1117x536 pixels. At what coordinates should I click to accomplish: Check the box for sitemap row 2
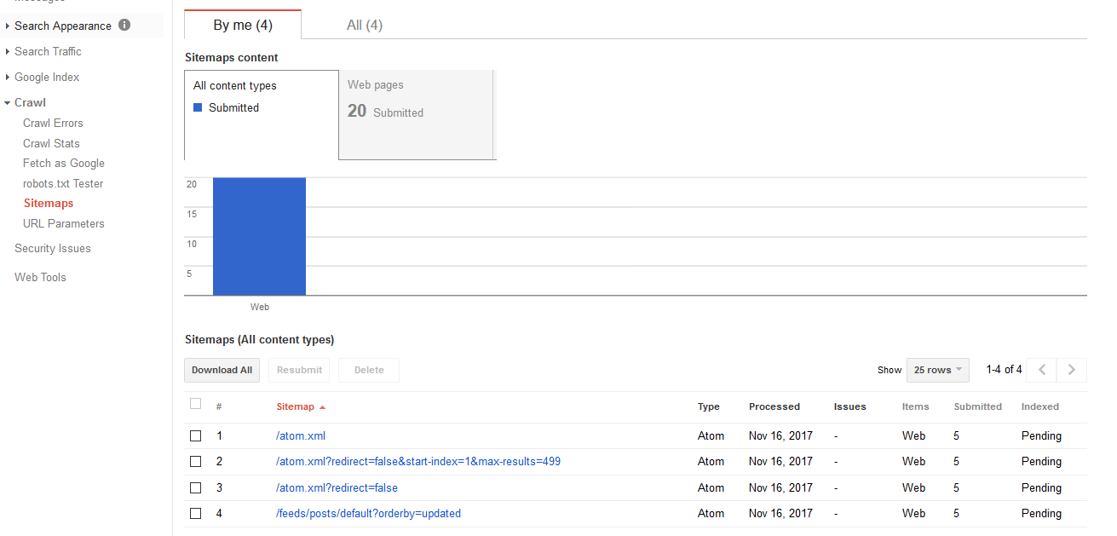[196, 462]
